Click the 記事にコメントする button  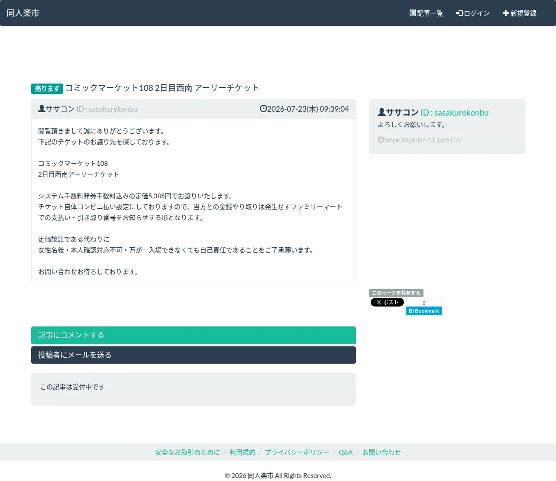(194, 335)
